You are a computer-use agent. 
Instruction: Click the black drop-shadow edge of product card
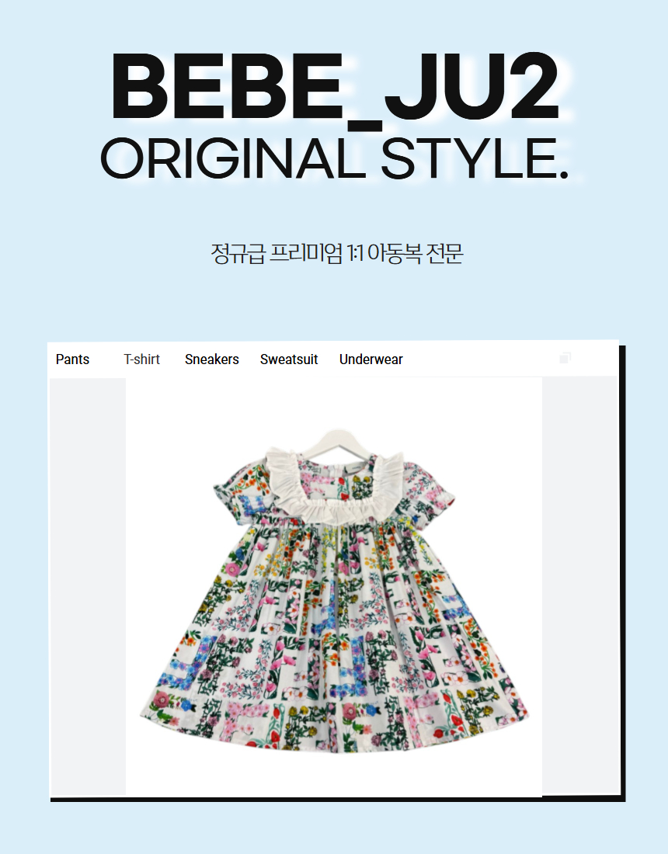tap(622, 573)
